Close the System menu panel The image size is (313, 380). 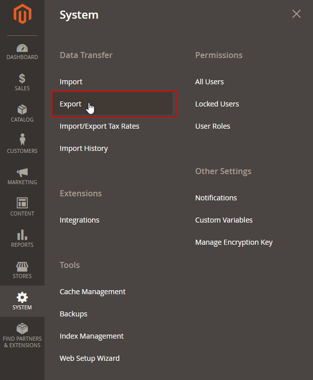[x=296, y=14]
